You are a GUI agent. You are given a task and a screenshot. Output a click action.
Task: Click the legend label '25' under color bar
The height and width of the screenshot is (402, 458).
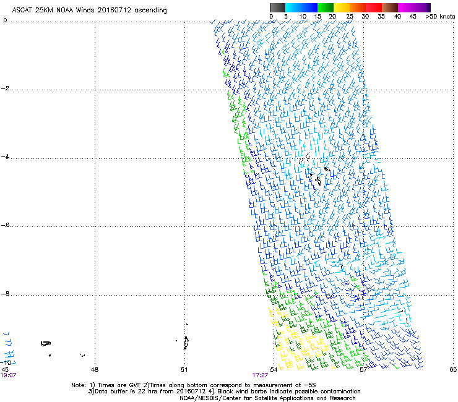tap(350, 17)
